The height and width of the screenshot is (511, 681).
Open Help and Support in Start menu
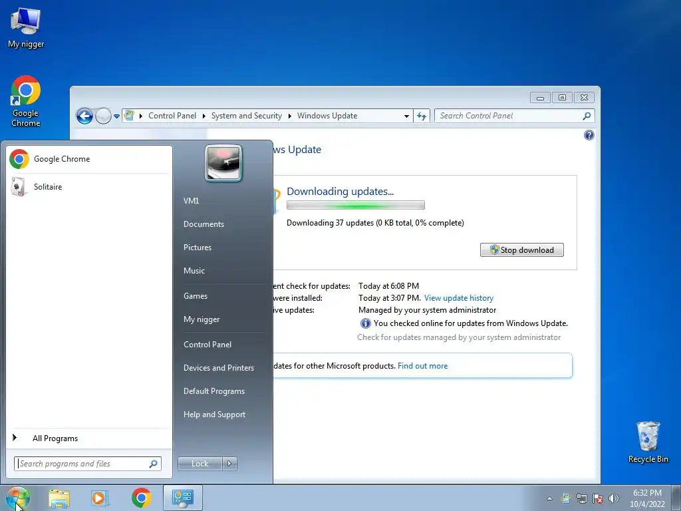[x=214, y=415]
